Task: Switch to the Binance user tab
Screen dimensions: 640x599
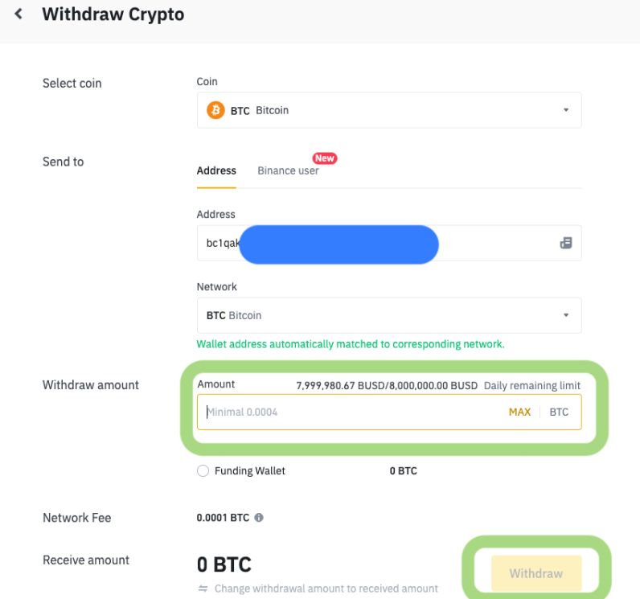Action: 288,170
